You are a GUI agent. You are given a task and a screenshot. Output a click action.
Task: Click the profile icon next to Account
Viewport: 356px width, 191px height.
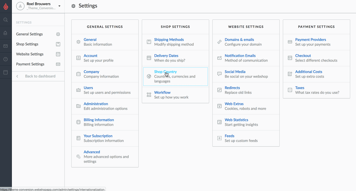coord(78,58)
